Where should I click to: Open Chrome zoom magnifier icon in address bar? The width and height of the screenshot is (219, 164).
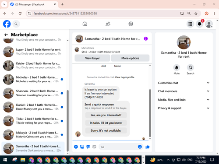coord(189,14)
